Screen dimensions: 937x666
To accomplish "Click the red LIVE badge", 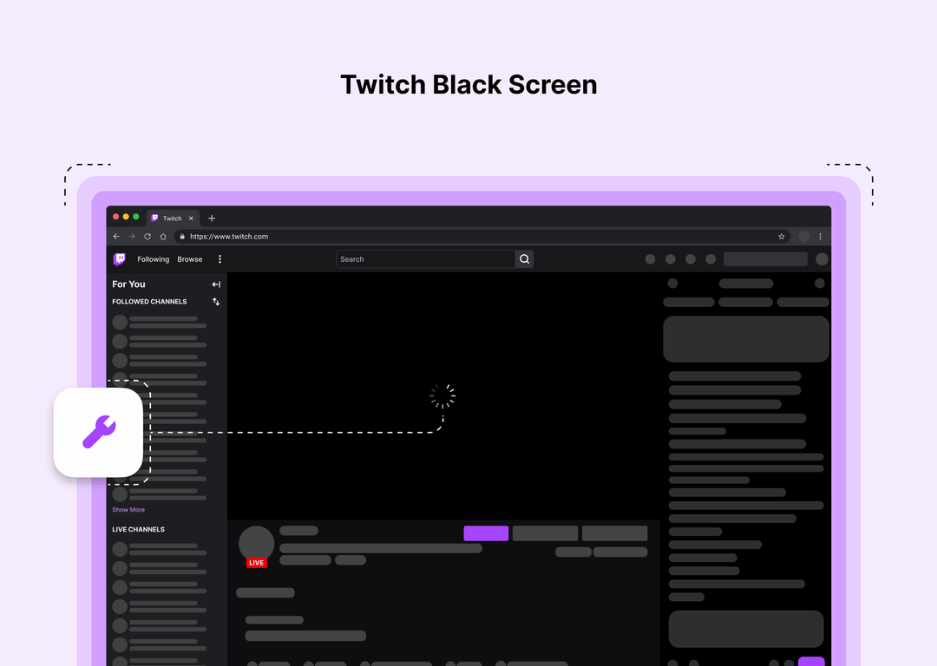I will pos(257,562).
